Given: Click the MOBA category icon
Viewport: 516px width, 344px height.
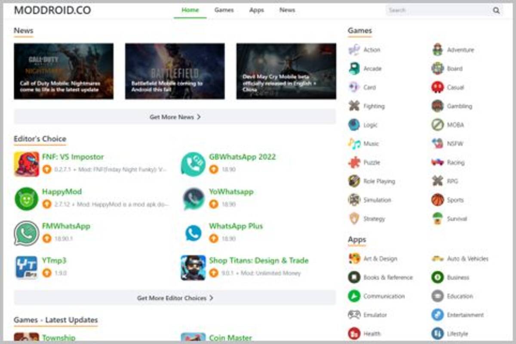Looking at the screenshot, I should pos(437,125).
